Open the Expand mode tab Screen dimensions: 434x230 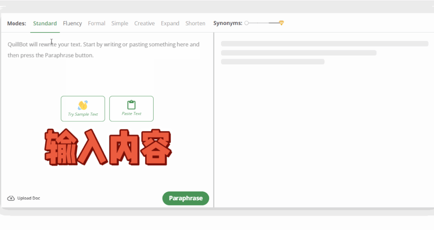click(170, 23)
